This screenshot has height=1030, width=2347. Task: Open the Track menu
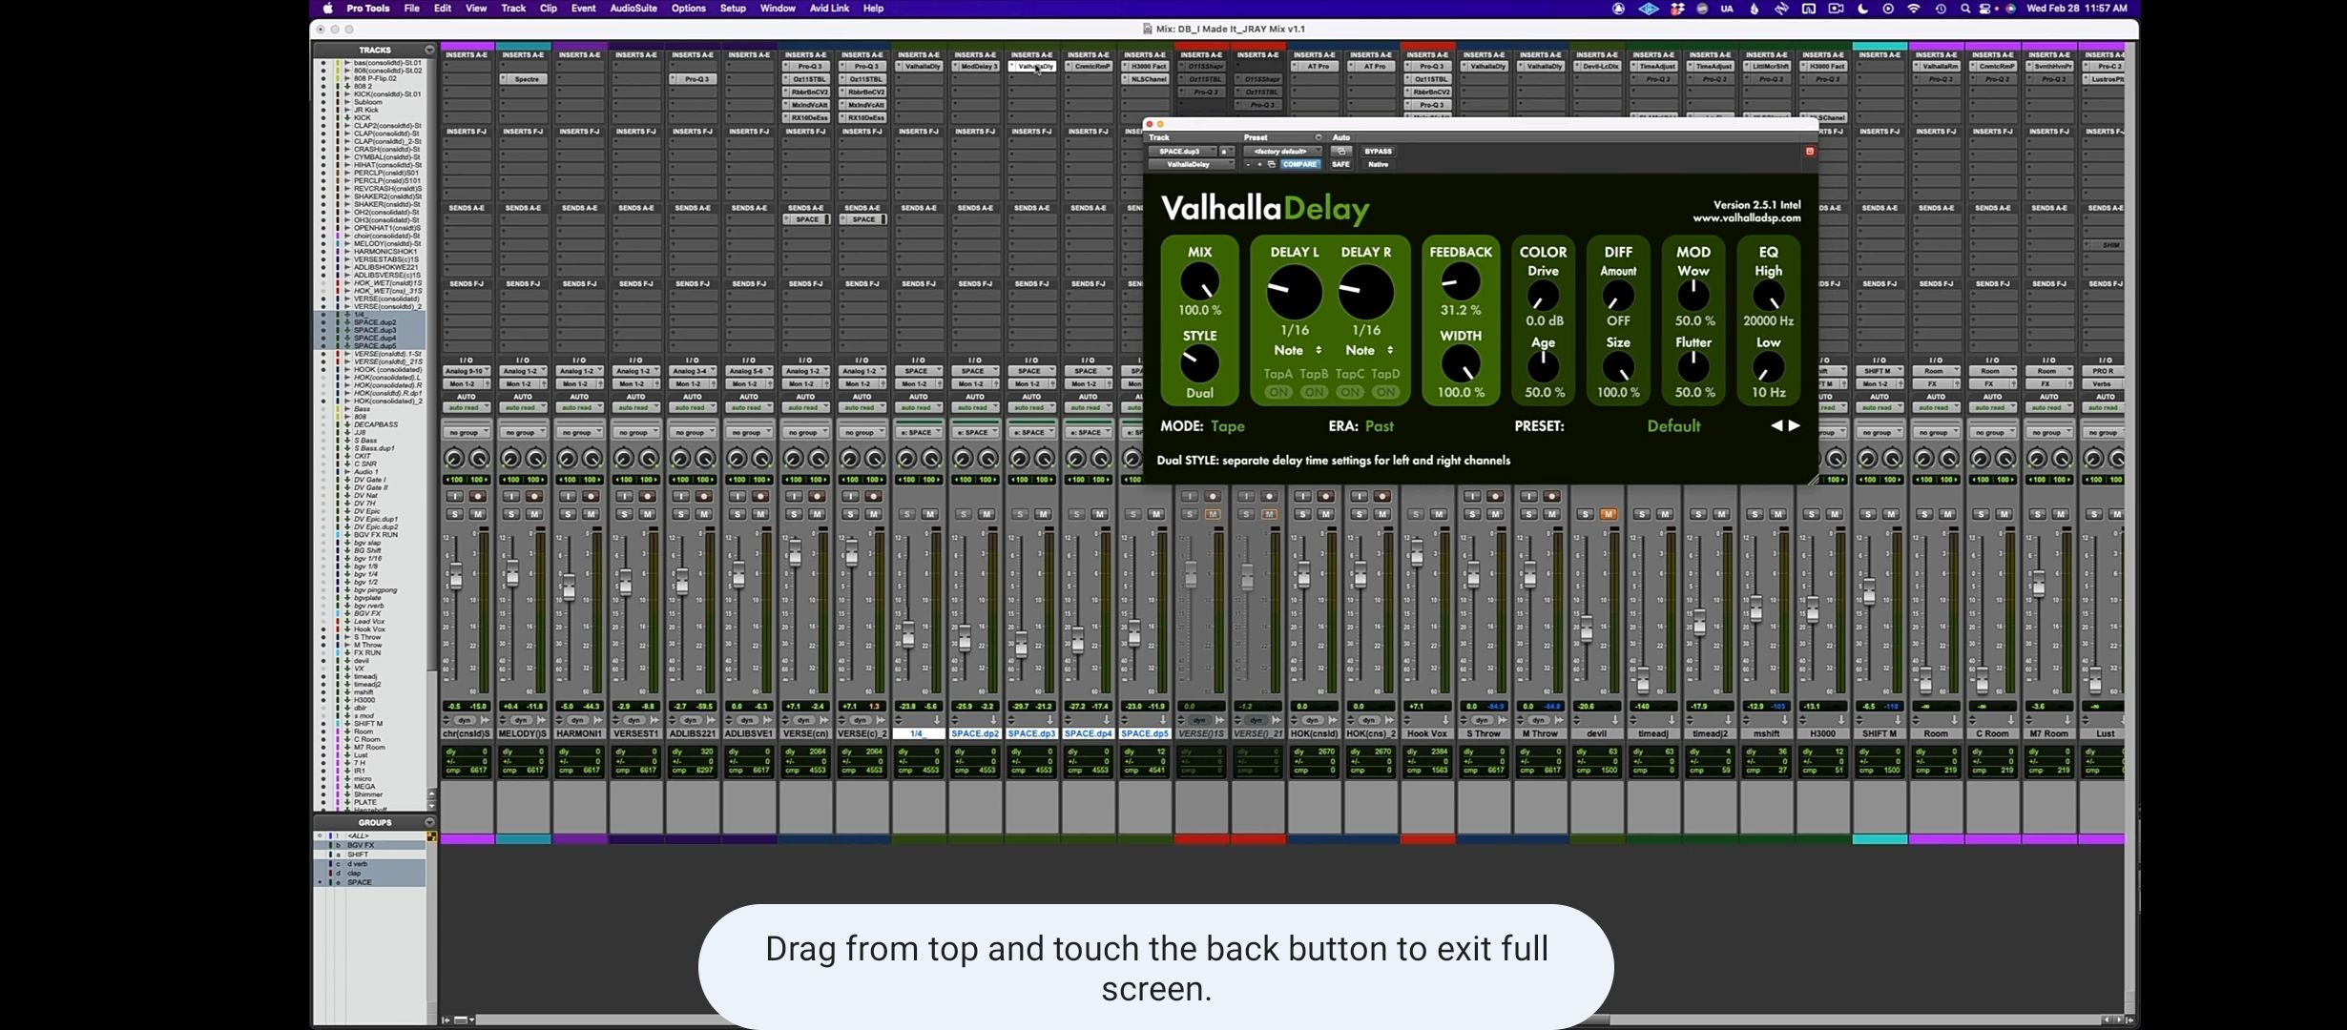tap(513, 9)
